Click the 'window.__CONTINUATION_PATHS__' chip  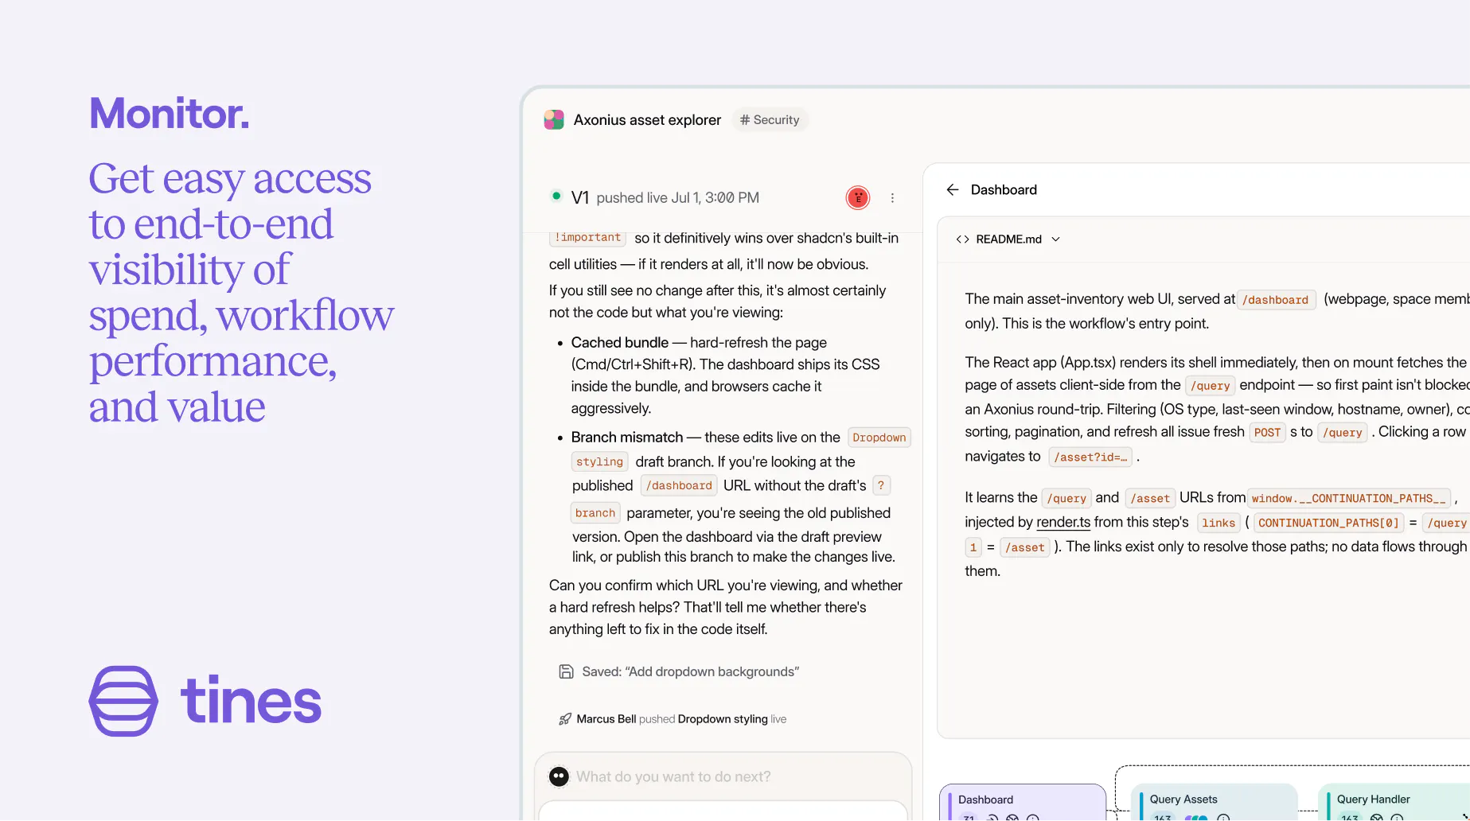[x=1348, y=499]
